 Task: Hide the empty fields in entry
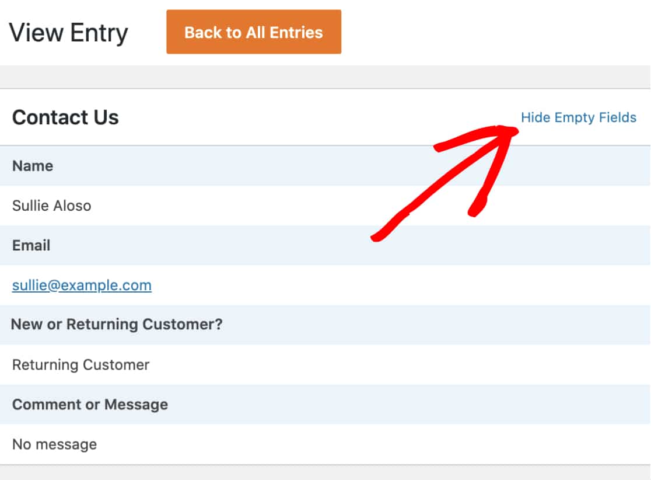(x=578, y=117)
